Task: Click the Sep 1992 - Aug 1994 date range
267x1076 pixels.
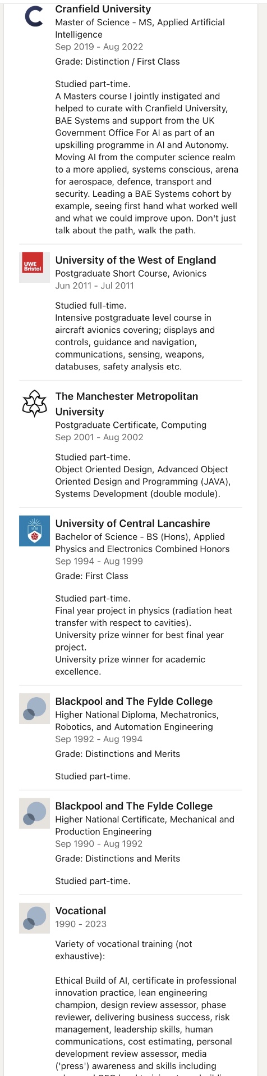Action: [x=99, y=739]
